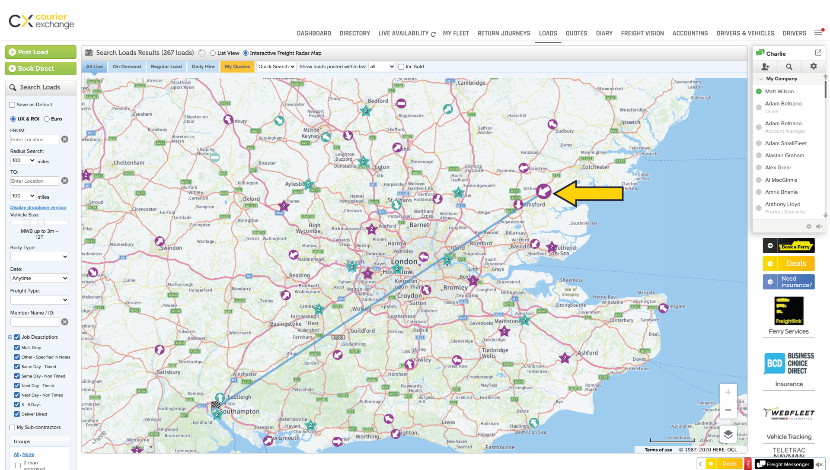Open the hamburger menu with notification dot
830x470 pixels.
point(818,32)
